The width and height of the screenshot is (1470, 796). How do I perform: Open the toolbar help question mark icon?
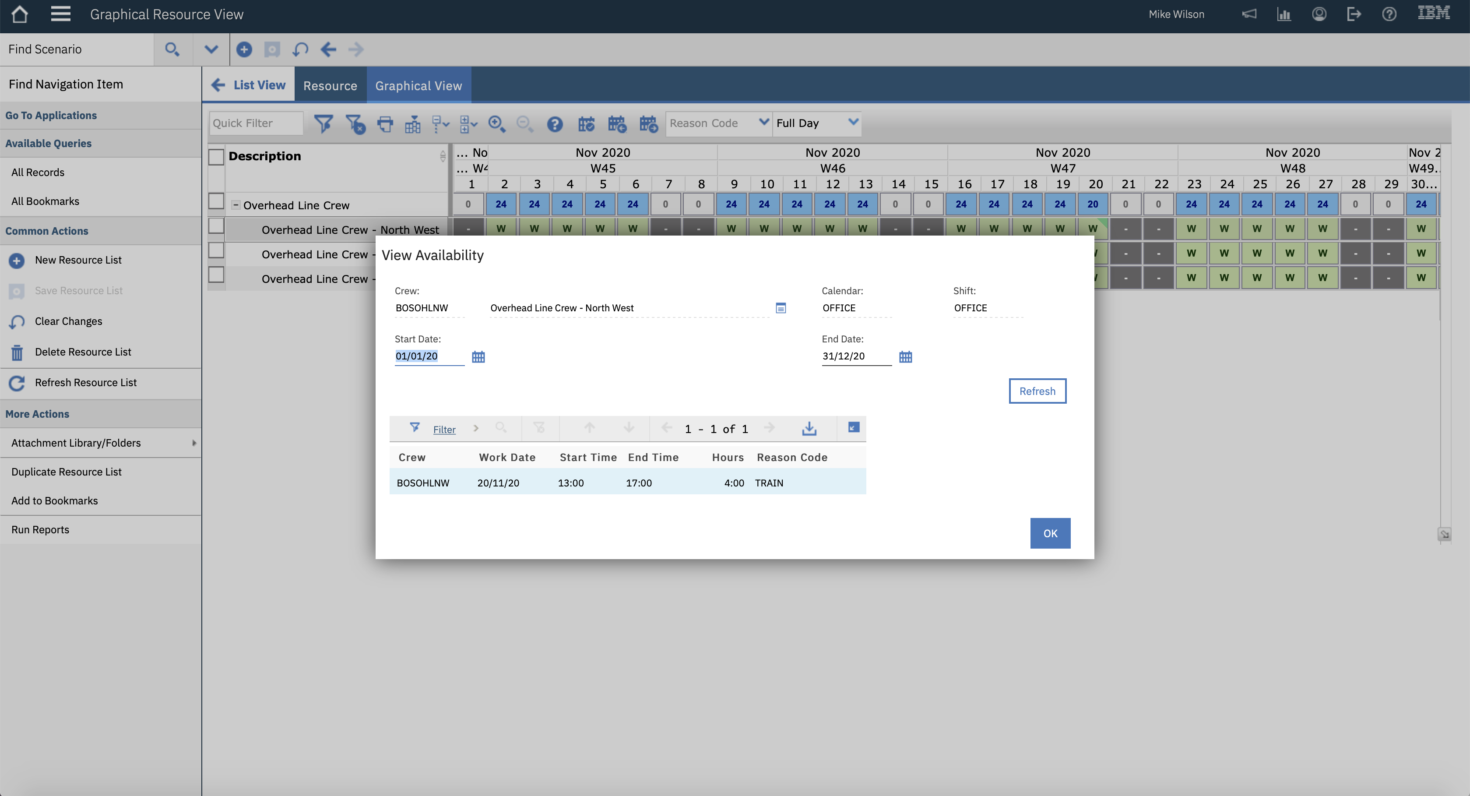pyautogui.click(x=554, y=123)
